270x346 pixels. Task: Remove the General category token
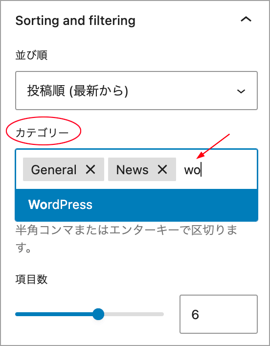pyautogui.click(x=90, y=169)
